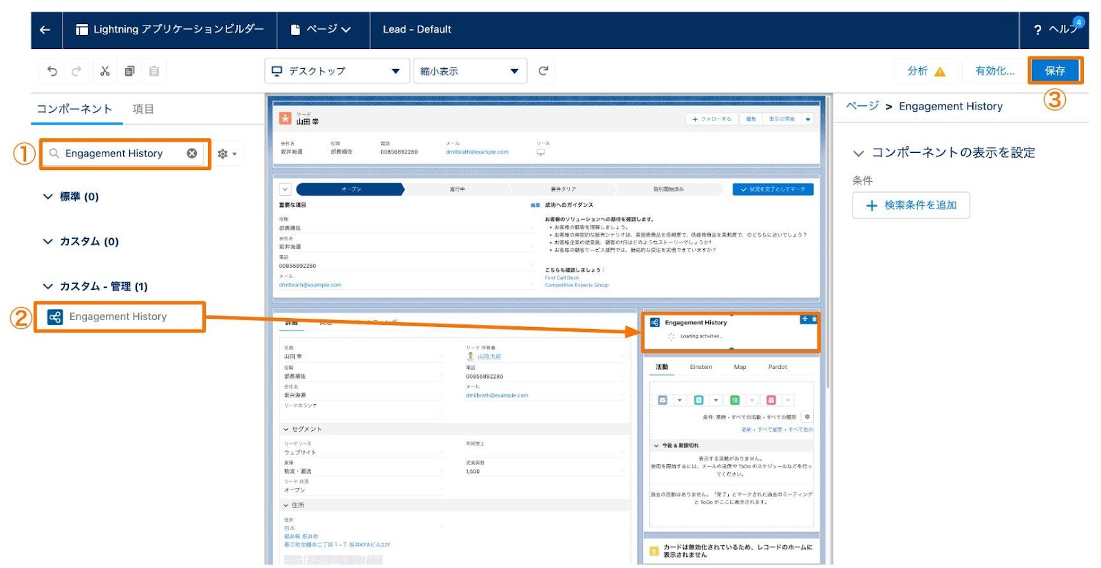This screenshot has height=568, width=1101.
Task: Select the Einstein tab
Action: coord(701,367)
